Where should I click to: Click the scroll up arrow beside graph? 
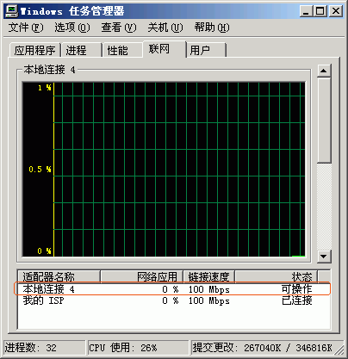click(324, 71)
